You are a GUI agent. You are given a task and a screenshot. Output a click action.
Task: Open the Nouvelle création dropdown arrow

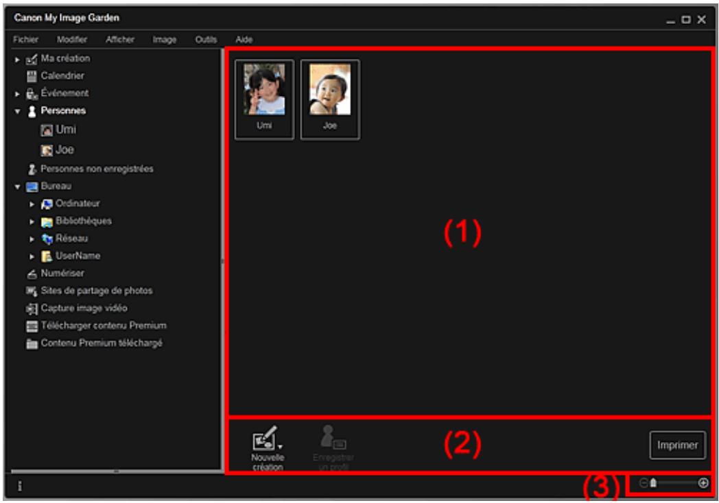click(280, 447)
